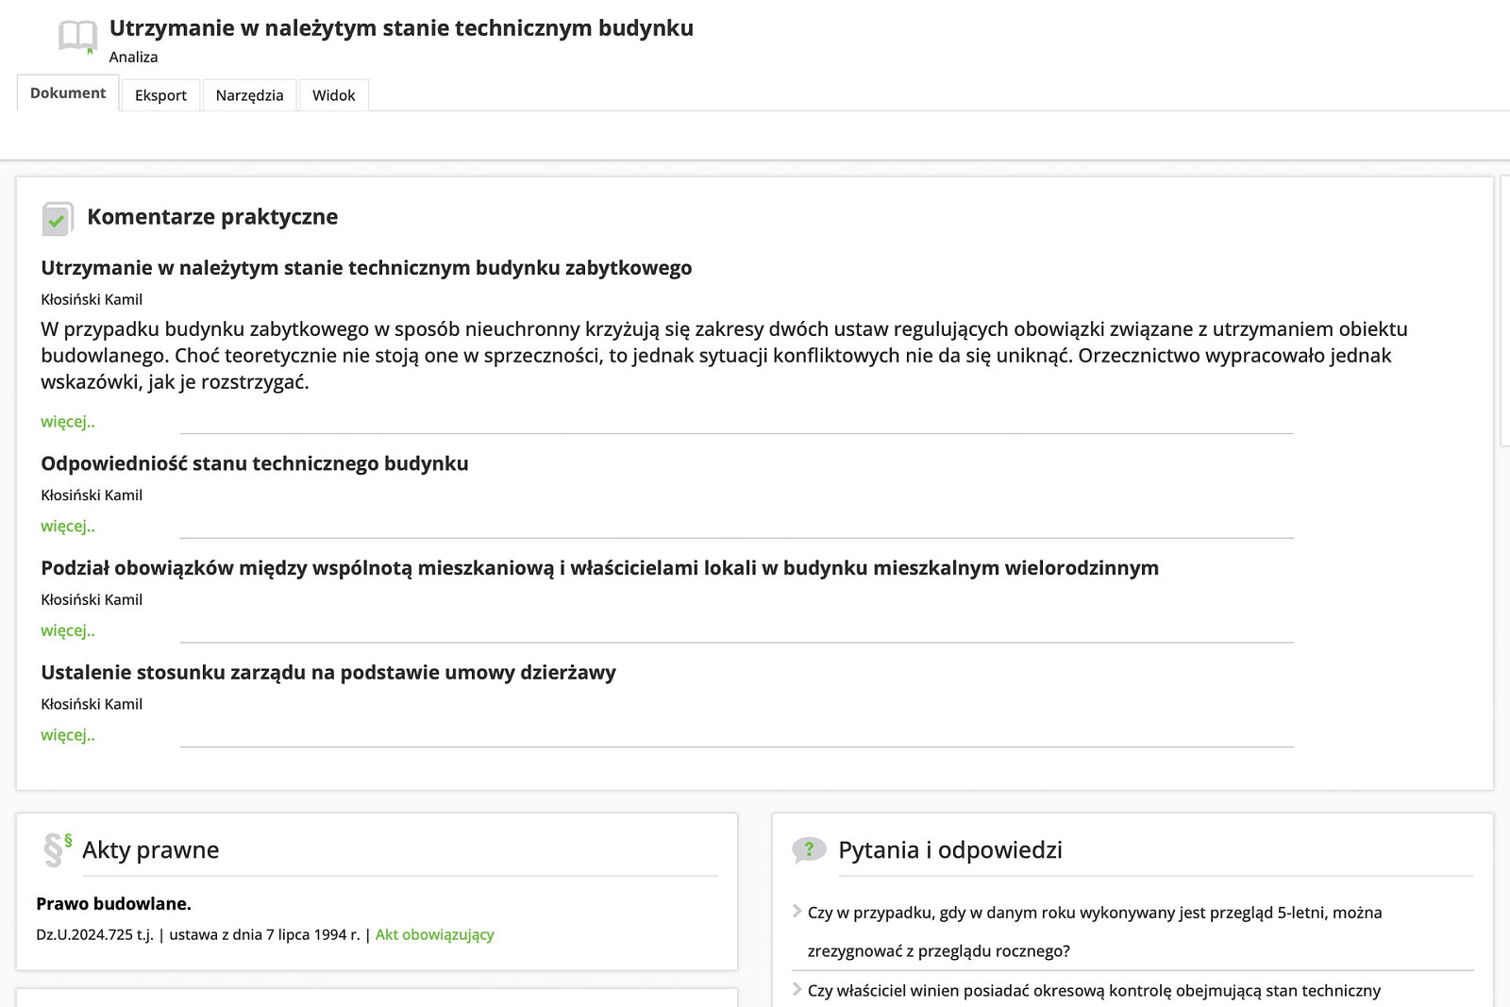The height and width of the screenshot is (1007, 1510).
Task: Open the Prawo budowlane legal act
Action: coord(113,904)
